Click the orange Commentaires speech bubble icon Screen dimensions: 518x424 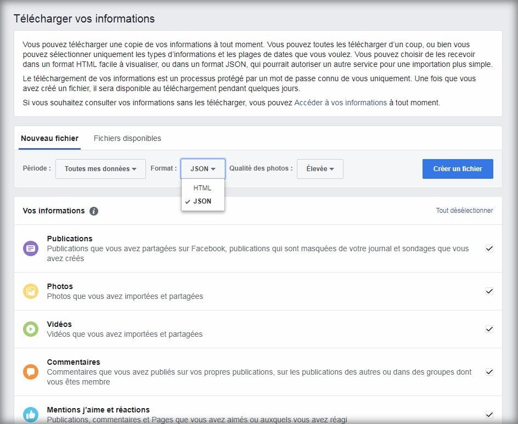31,371
